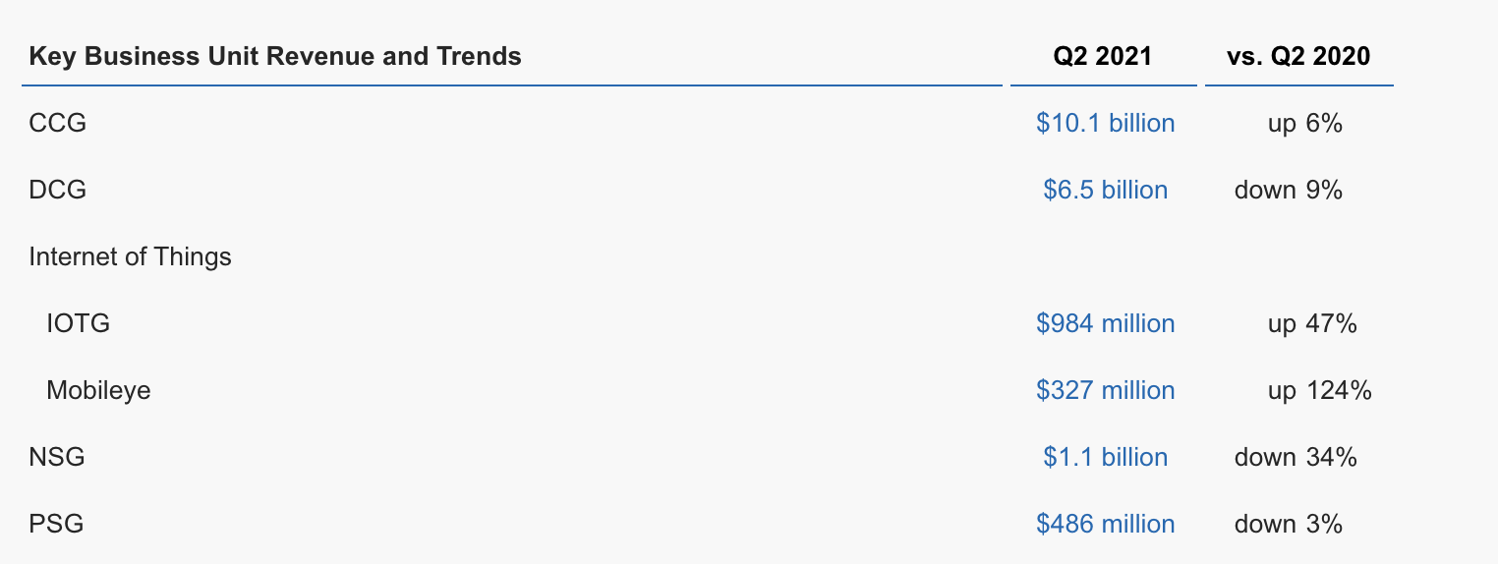Image resolution: width=1498 pixels, height=564 pixels.
Task: Select the PSG row label
Action: pos(56,524)
